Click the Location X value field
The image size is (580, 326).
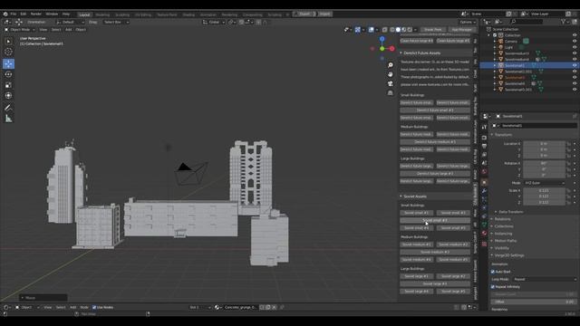tap(544, 144)
